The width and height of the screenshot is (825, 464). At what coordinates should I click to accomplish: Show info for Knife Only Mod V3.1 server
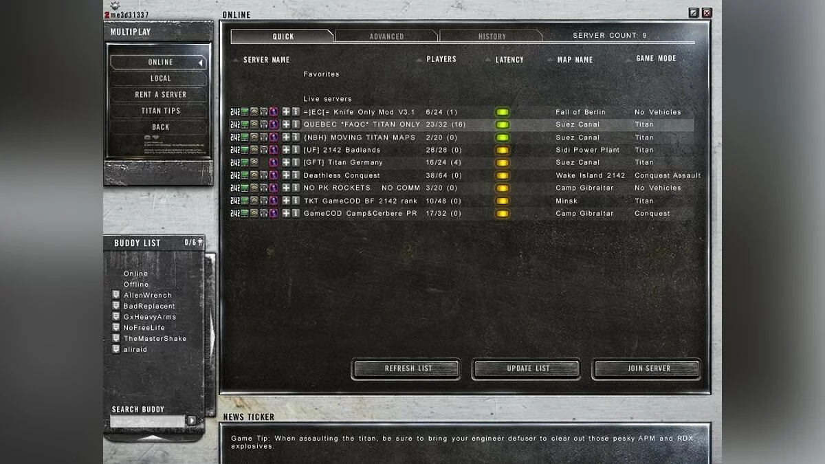click(296, 112)
